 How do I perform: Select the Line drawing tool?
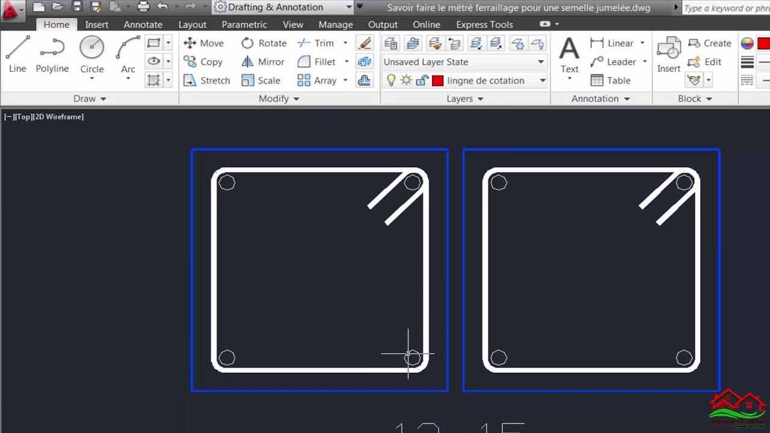coord(17,55)
